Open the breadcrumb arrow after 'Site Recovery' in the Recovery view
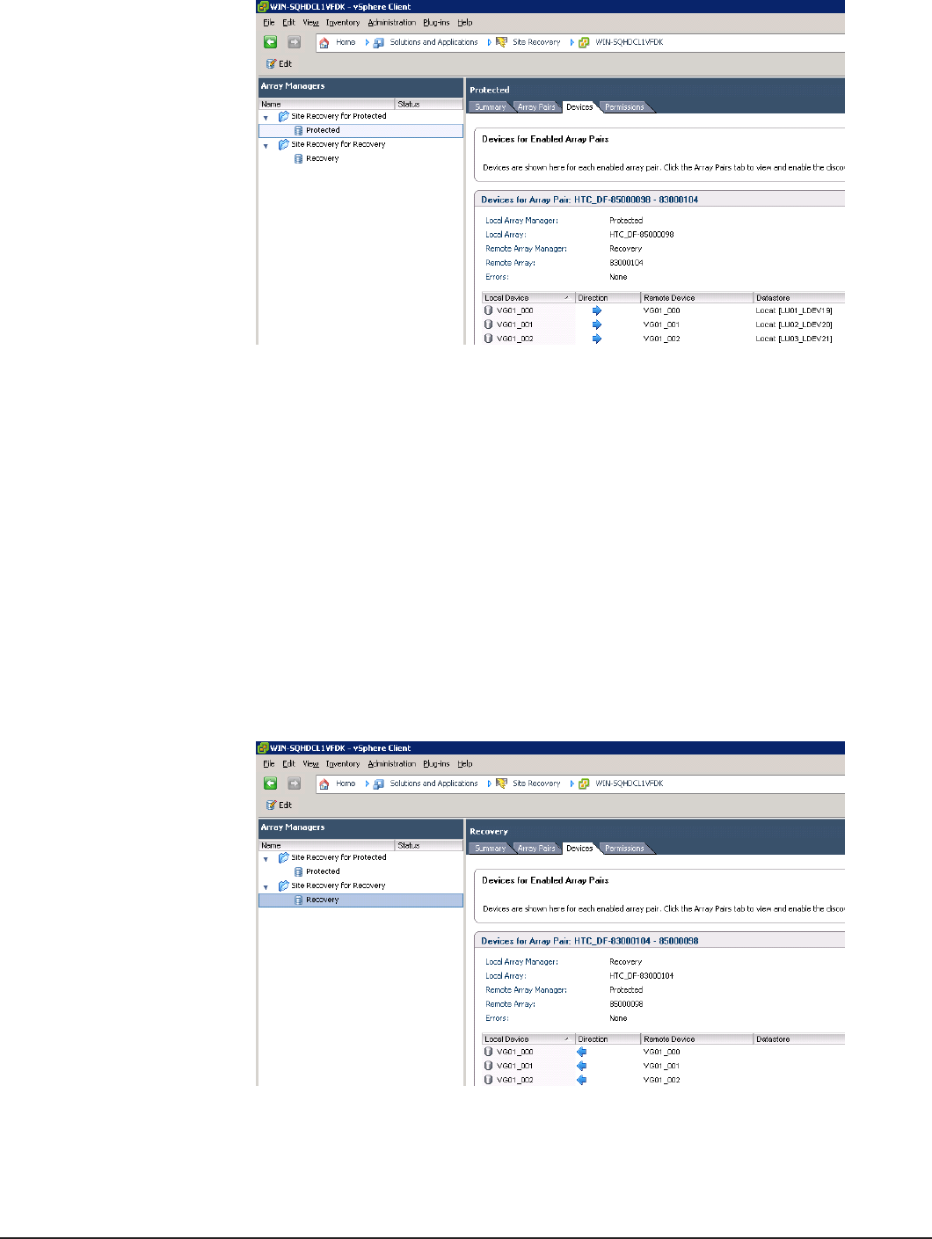 tap(572, 783)
